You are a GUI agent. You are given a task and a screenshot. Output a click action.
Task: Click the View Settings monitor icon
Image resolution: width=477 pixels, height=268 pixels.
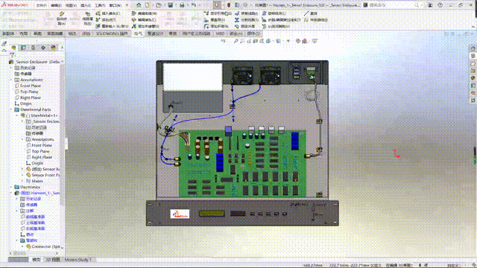315,41
